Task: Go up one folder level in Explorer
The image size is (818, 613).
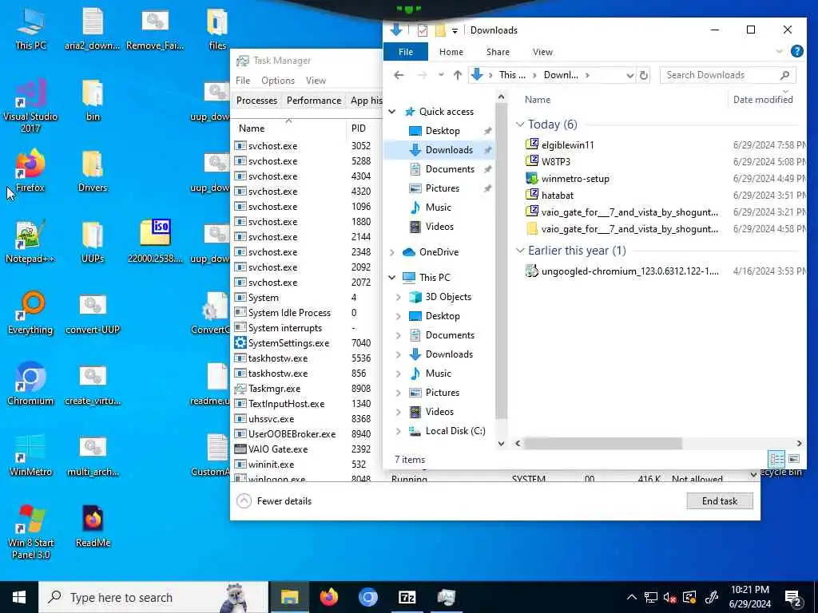Action: pos(458,75)
